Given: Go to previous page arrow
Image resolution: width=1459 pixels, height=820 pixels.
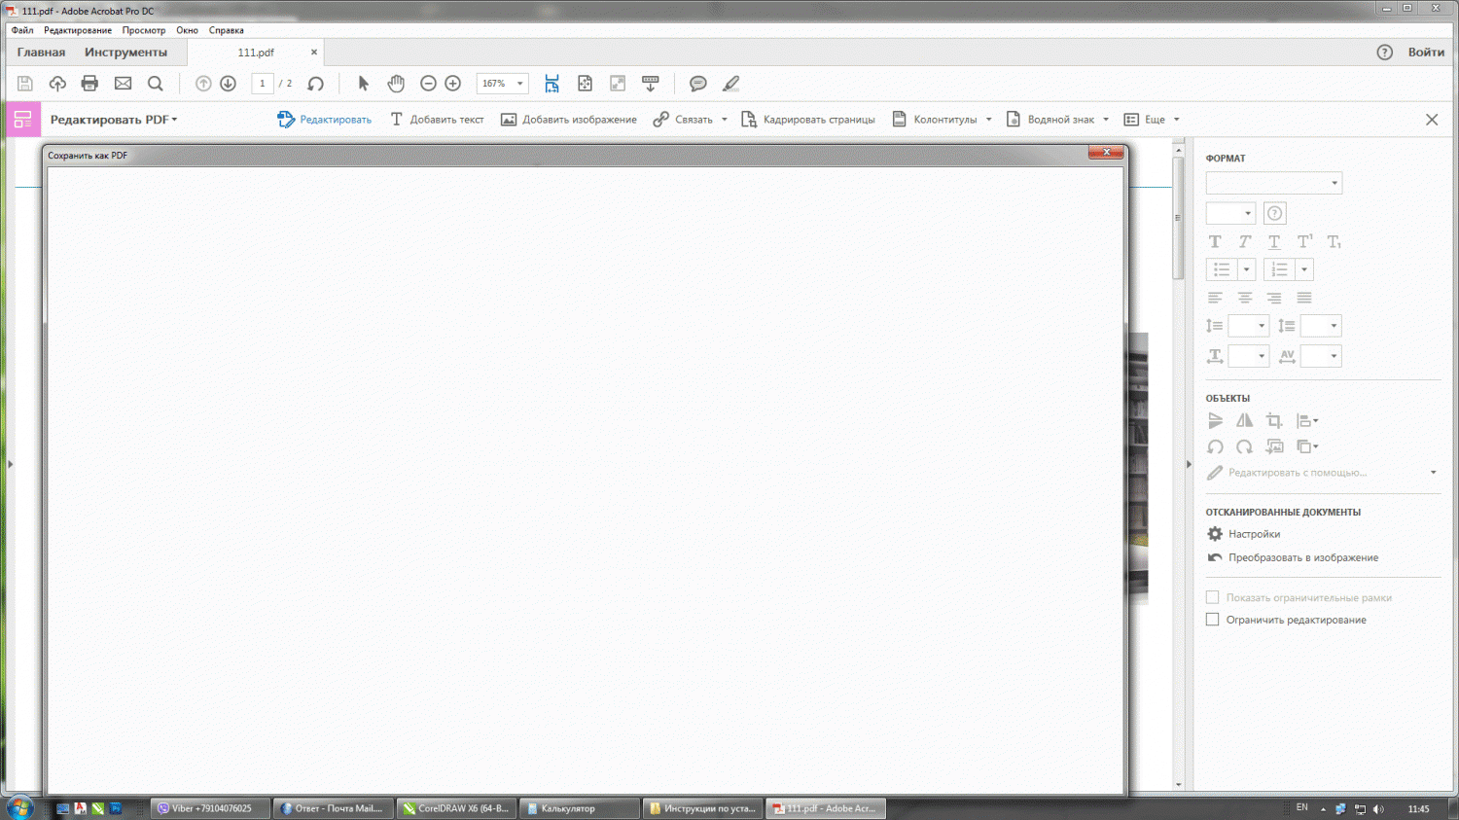Looking at the screenshot, I should 203,84.
